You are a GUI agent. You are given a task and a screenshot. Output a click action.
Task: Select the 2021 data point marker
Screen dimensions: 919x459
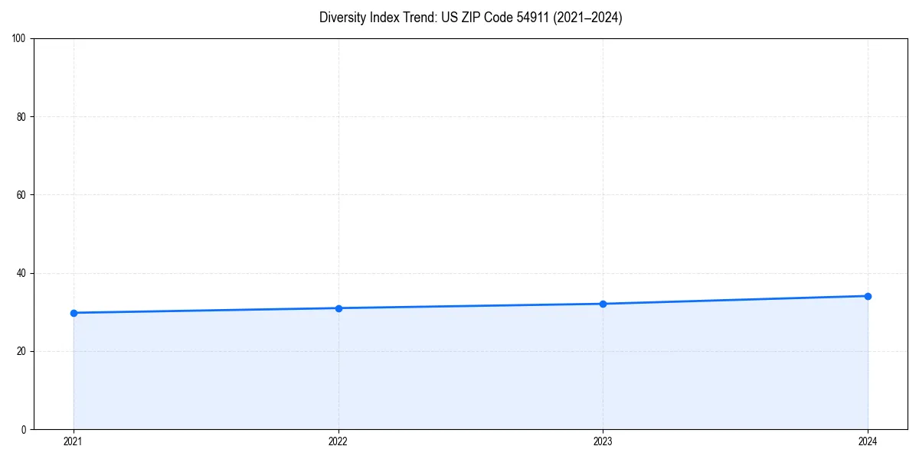73,312
